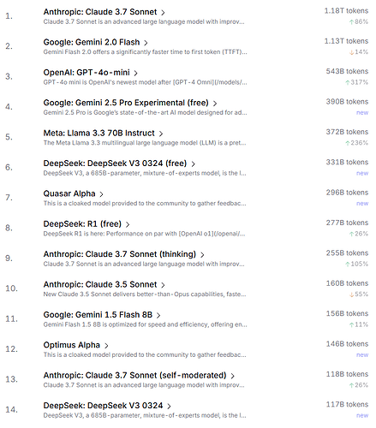The width and height of the screenshot is (376, 428).
Task: Open Anthropic: Claude 3.7 Sonnet (thinking)
Action: (x=120, y=254)
